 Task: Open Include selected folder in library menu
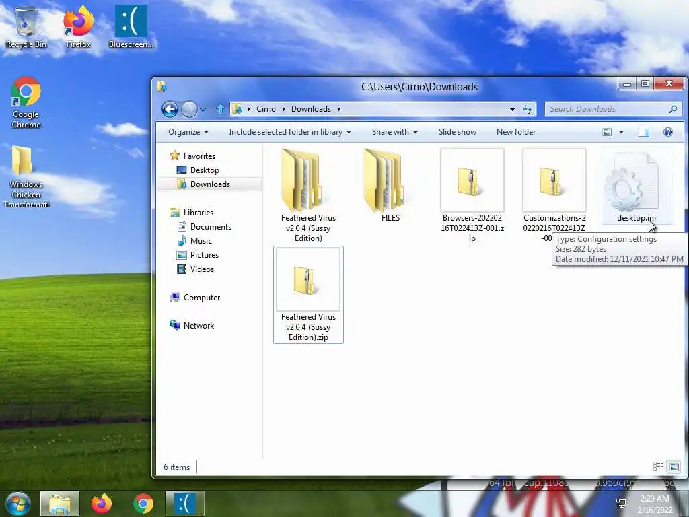(x=290, y=132)
